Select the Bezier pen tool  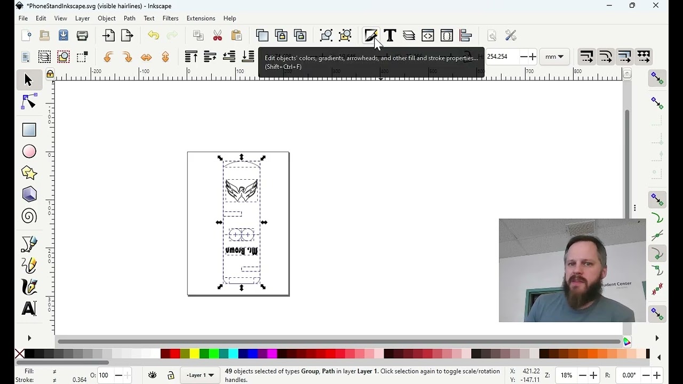pos(29,244)
